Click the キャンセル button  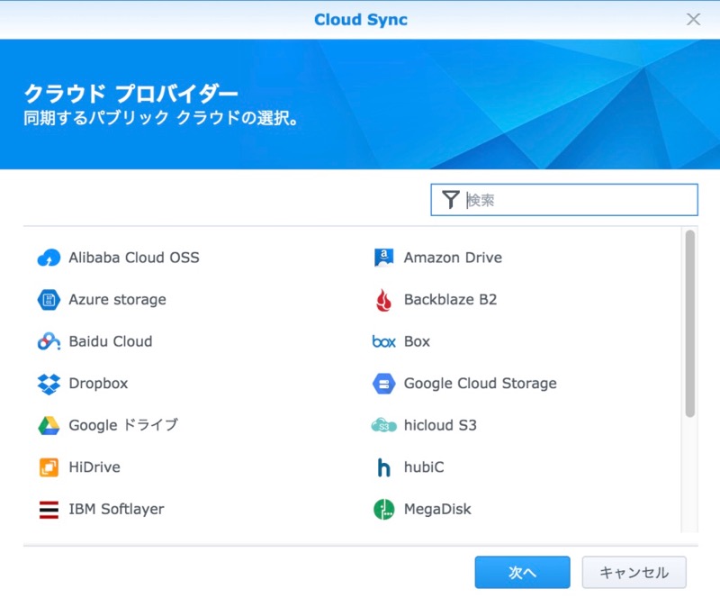click(634, 572)
